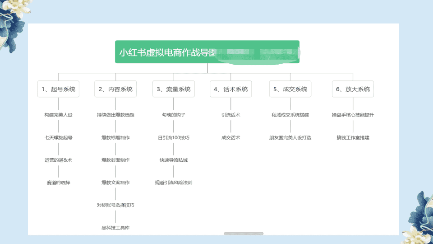This screenshot has height=244, width=433.
Task: Select the 1、起号系统 node
Action: pos(58,89)
